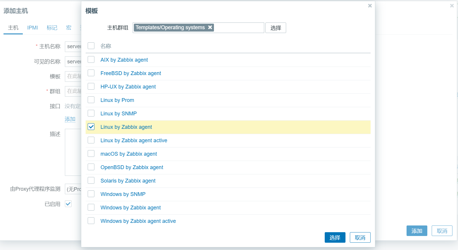
Task: Switch to the 主机 tab
Action: pos(13,28)
